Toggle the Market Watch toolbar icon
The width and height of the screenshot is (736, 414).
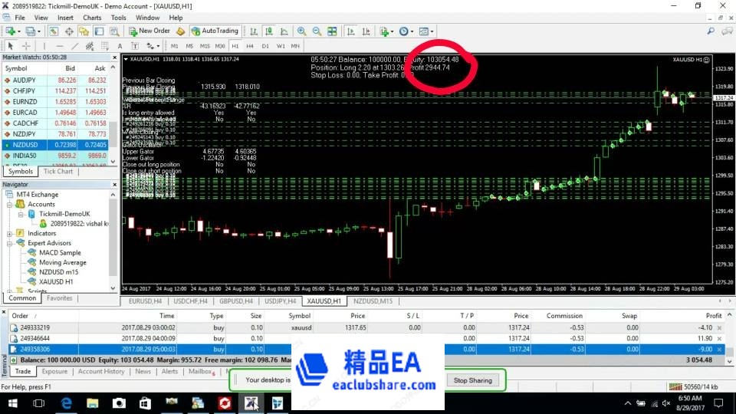pyautogui.click(x=54, y=31)
